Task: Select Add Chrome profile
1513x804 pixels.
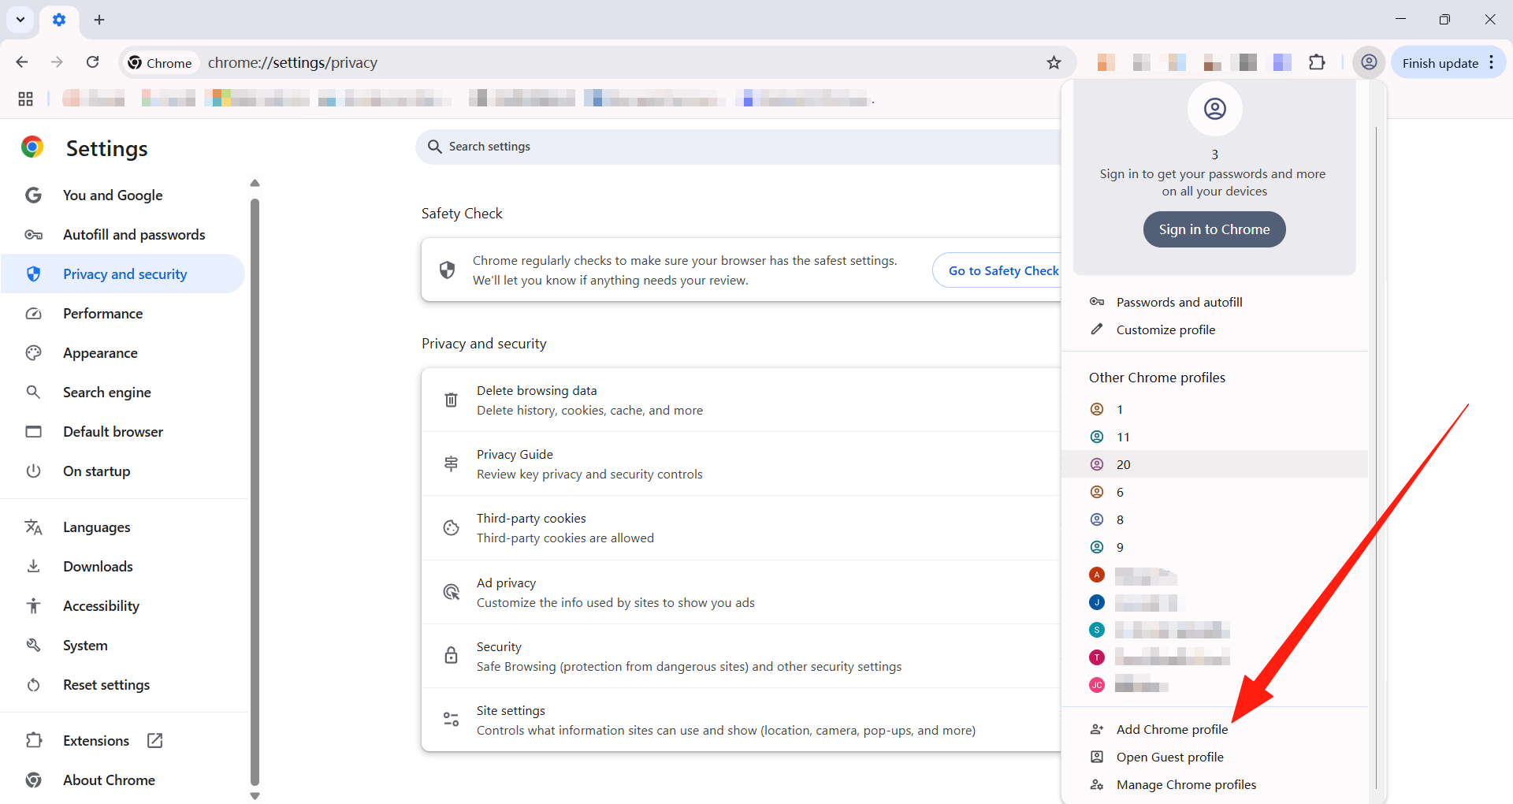Action: tap(1171, 730)
